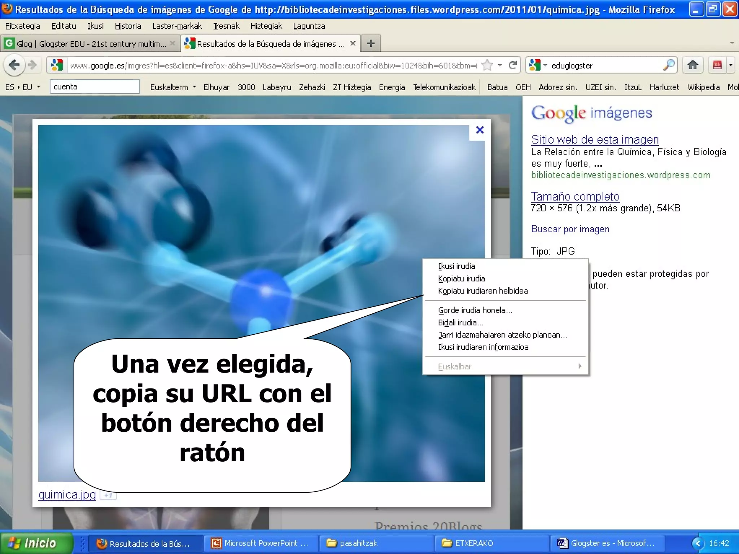This screenshot has height=554, width=739.
Task: Click the quimica.jpg link
Action: coord(67,494)
